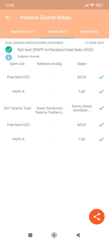109x242 pixels.
Task: Tap the back arrow icon
Action: (x=8, y=17)
